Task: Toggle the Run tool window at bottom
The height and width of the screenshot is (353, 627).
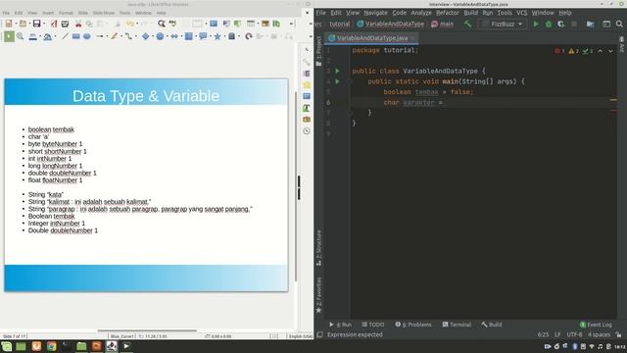Action: [x=340, y=325]
